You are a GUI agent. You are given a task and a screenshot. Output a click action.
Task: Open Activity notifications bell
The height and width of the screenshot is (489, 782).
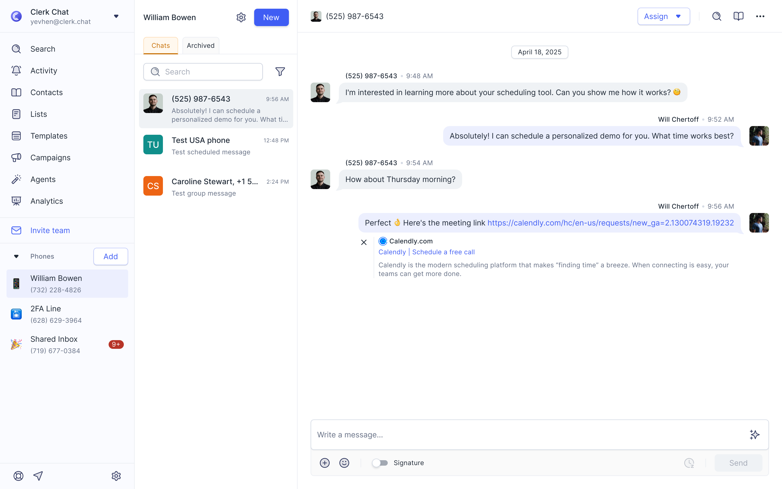click(67, 71)
